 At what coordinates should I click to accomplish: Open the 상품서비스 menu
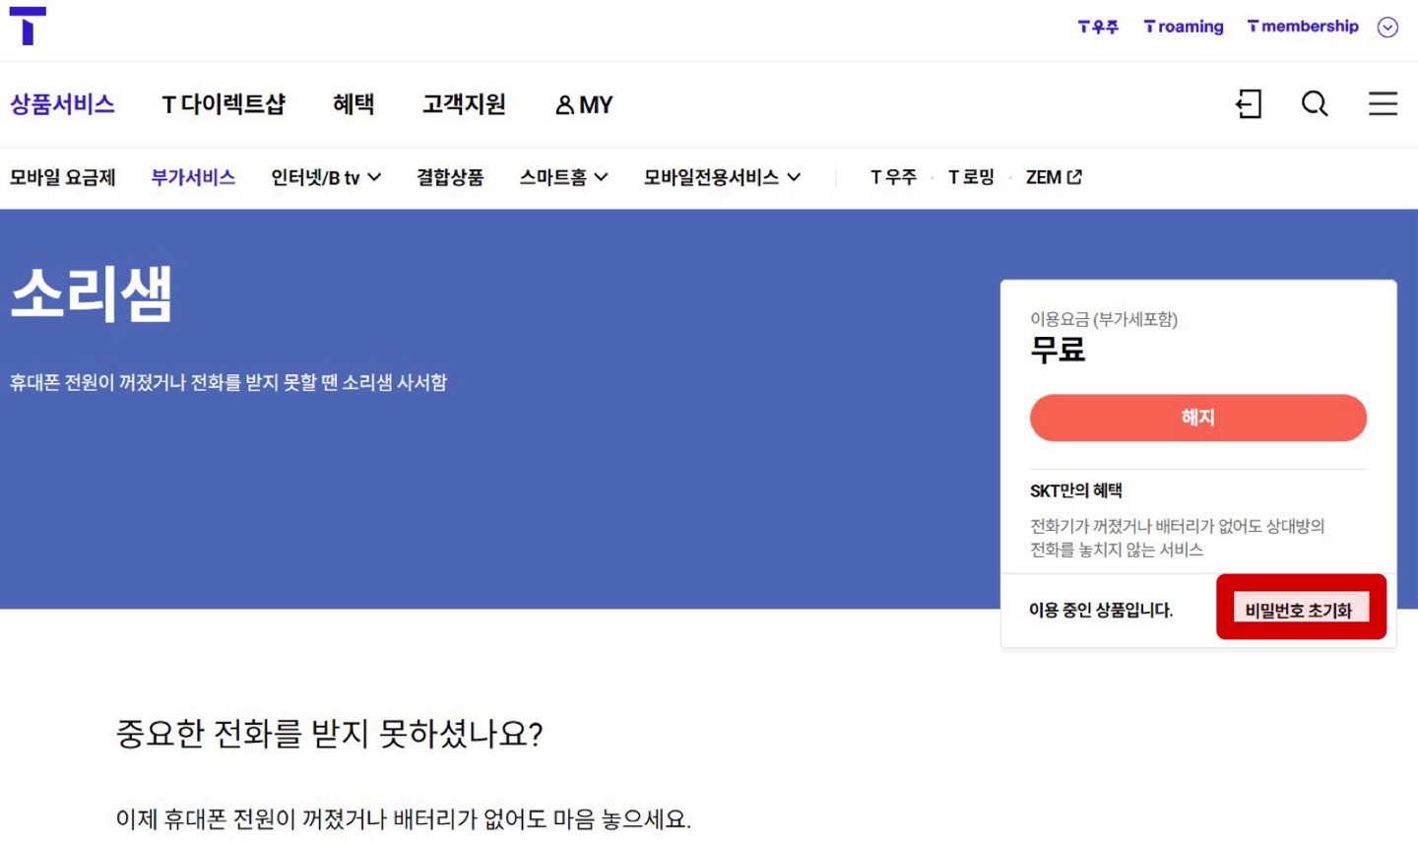[x=62, y=104]
